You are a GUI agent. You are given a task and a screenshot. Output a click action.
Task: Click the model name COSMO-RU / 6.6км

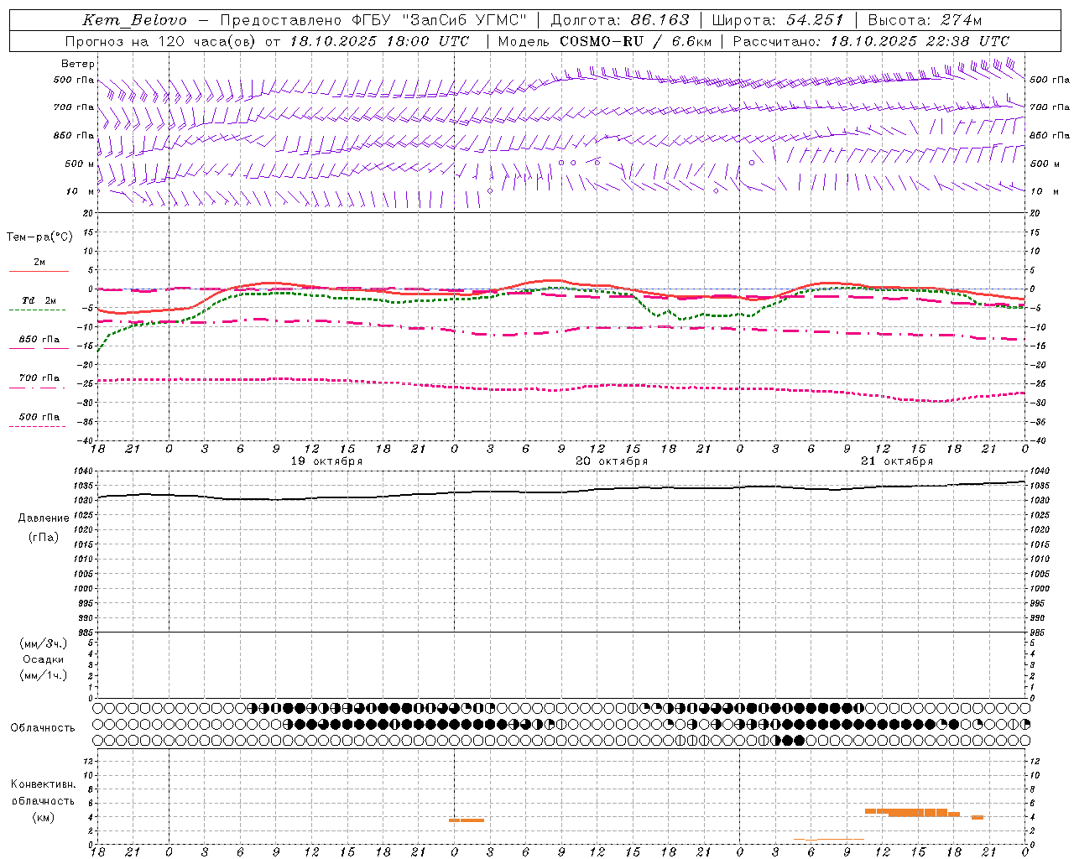[633, 41]
